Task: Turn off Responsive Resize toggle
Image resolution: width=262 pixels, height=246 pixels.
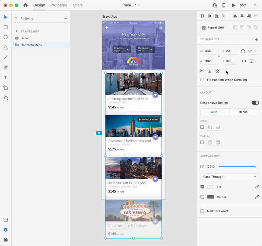Action: coord(255,103)
